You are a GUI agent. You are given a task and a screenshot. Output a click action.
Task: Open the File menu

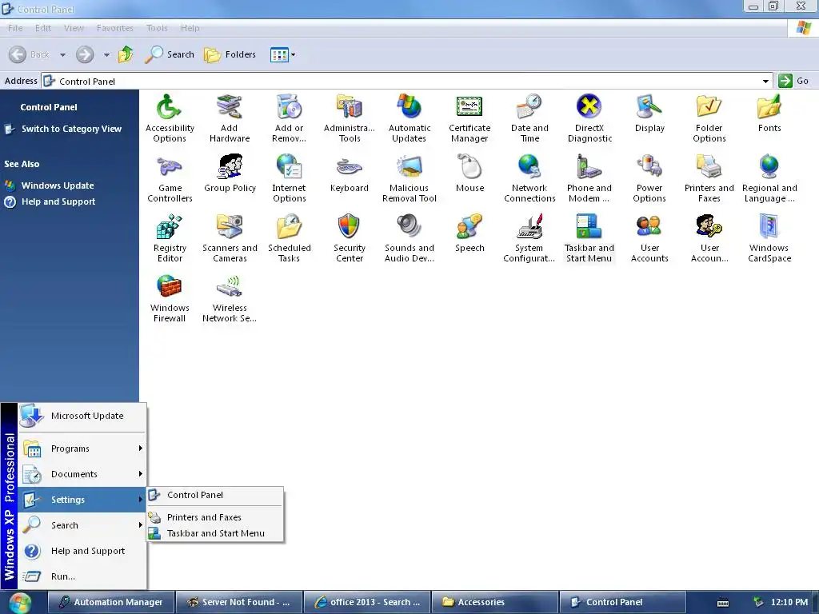pos(15,28)
